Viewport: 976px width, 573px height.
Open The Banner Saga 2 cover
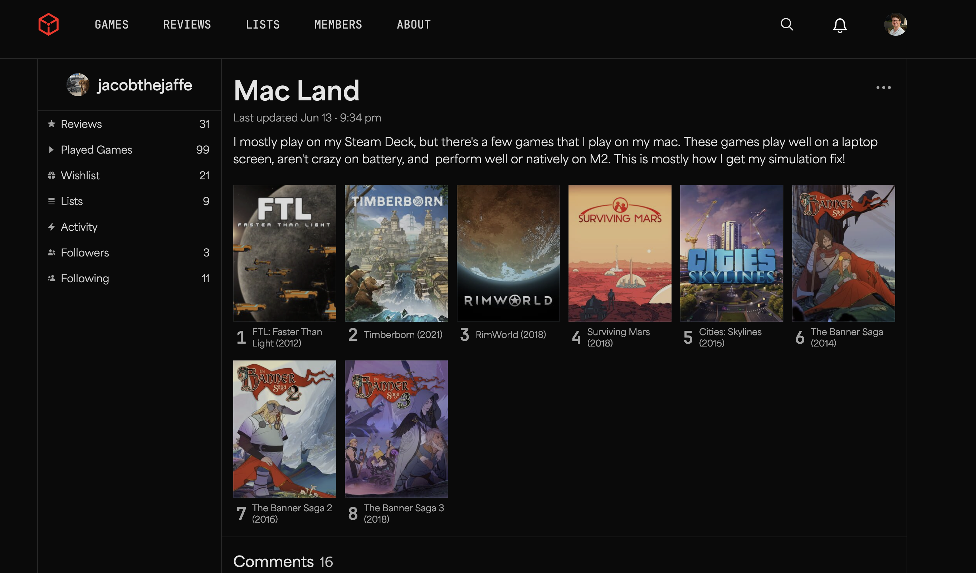[x=285, y=429]
